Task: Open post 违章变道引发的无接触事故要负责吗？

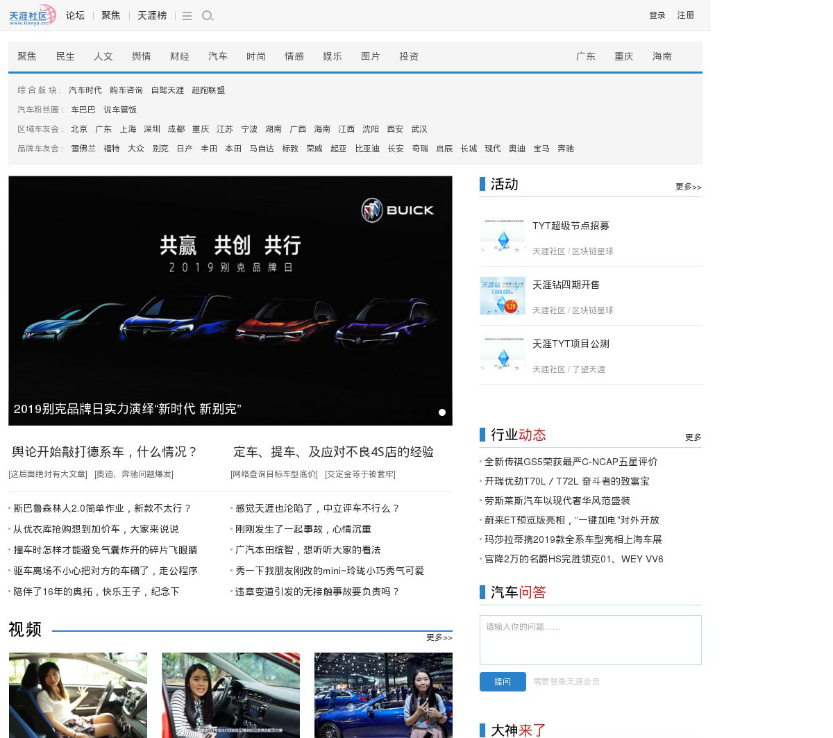Action: 318,592
